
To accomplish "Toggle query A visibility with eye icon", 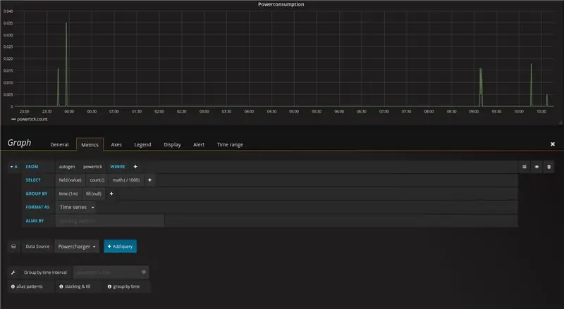I will [x=537, y=167].
